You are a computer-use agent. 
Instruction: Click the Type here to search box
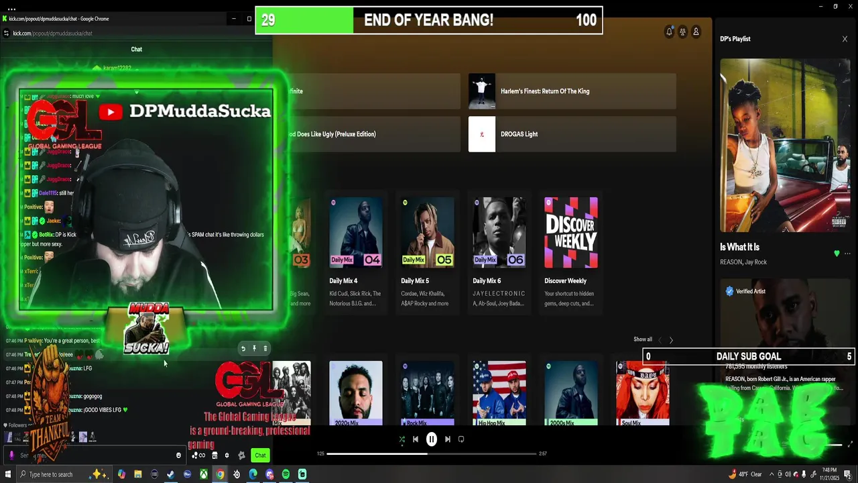click(x=64, y=474)
